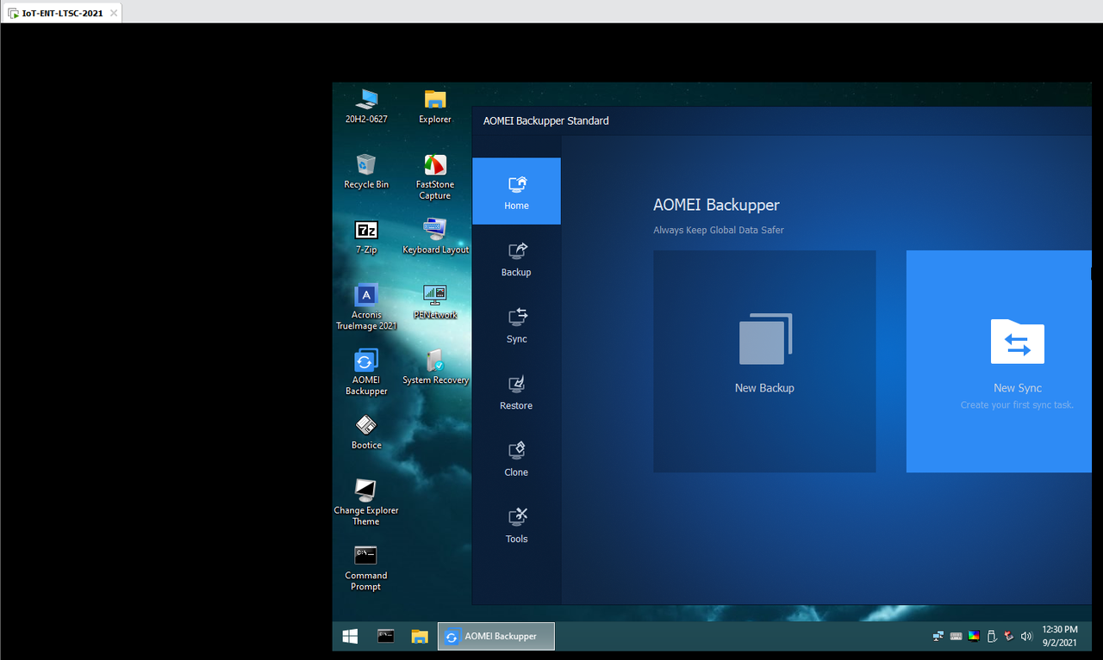Click the AOMEI Backupper taskbar button
The width and height of the screenshot is (1103, 660).
(496, 637)
